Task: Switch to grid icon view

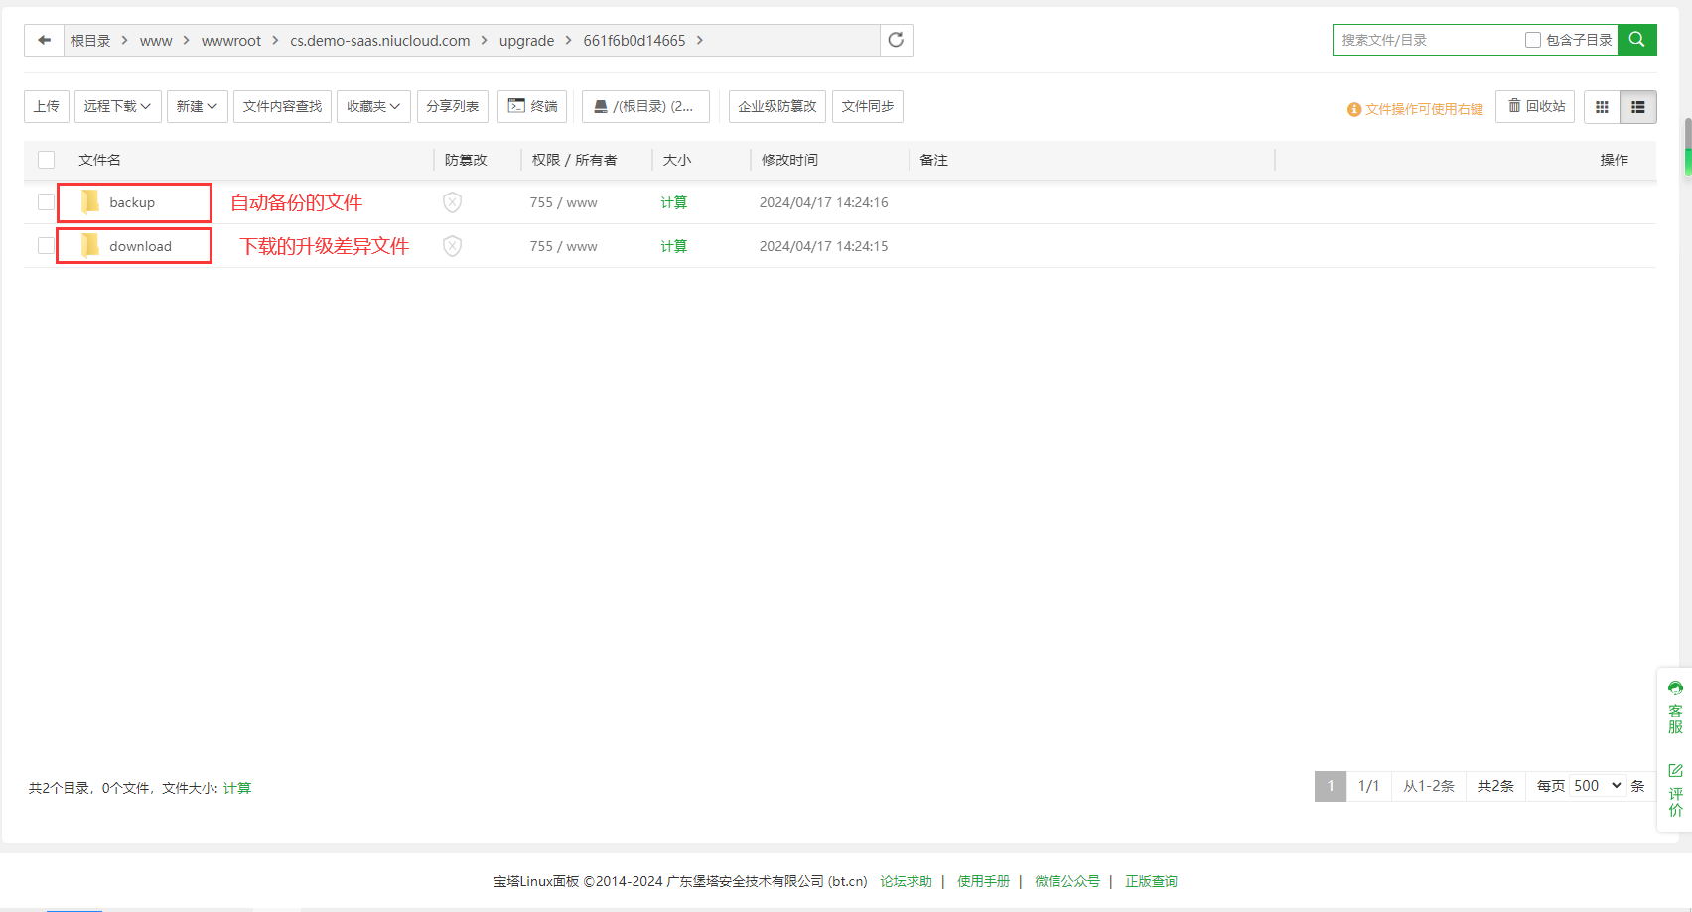Action: (1602, 107)
